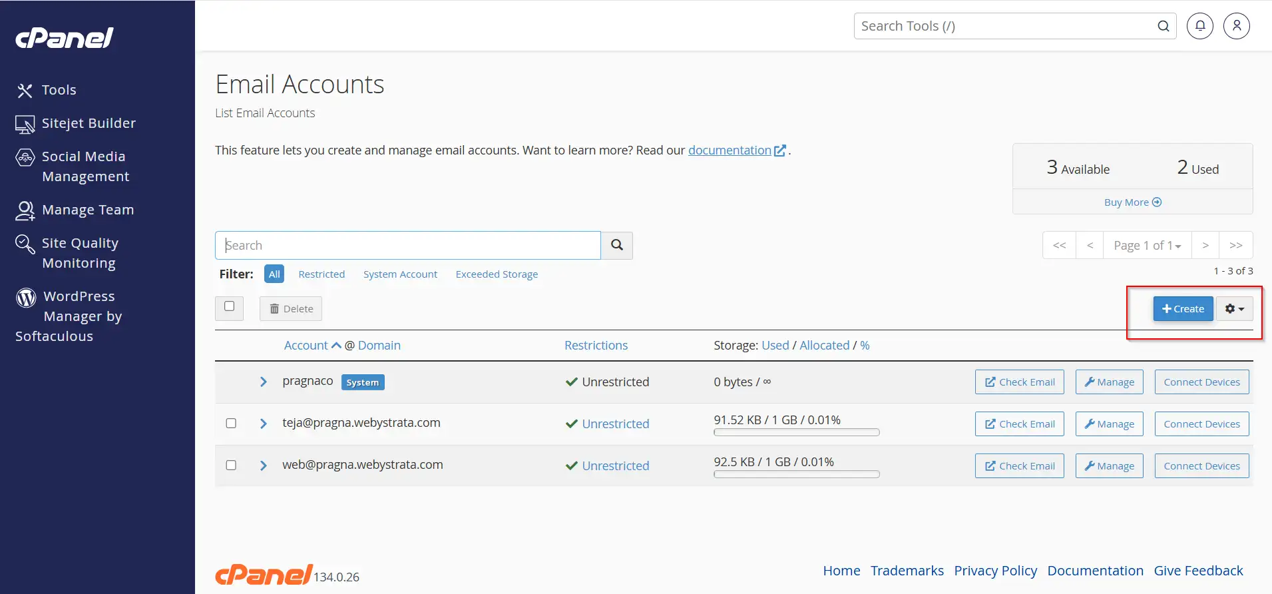This screenshot has width=1272, height=594.
Task: Manage the pragnaco account
Action: point(1110,382)
